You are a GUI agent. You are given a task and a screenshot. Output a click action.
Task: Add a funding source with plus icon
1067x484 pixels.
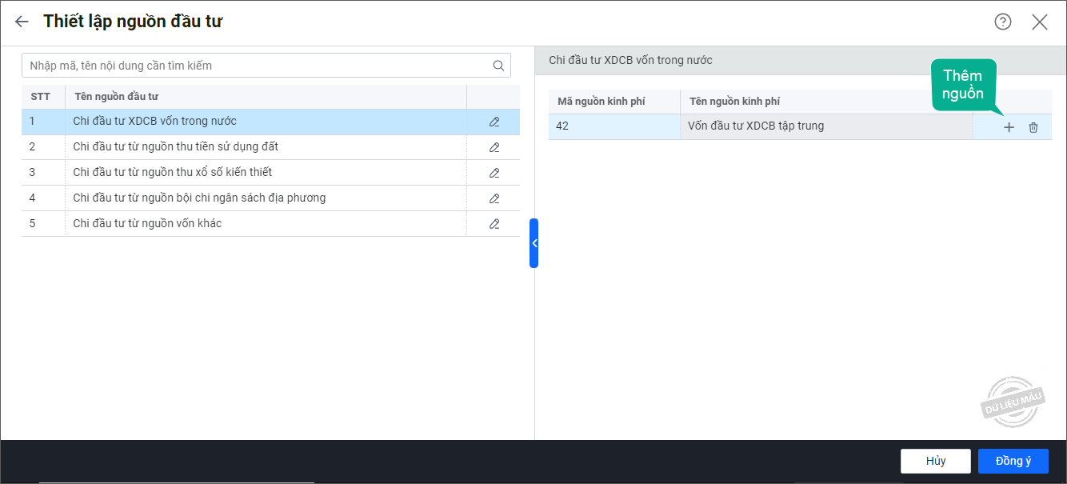coord(1009,127)
